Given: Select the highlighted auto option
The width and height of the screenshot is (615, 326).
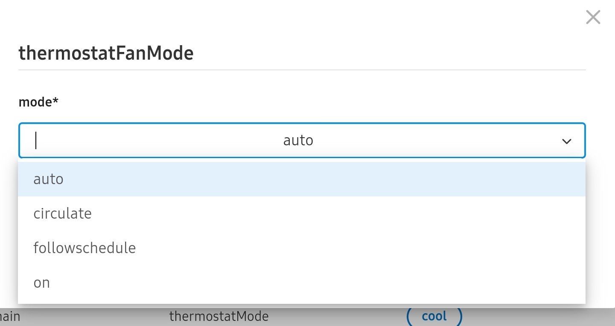Looking at the screenshot, I should click(x=49, y=179).
